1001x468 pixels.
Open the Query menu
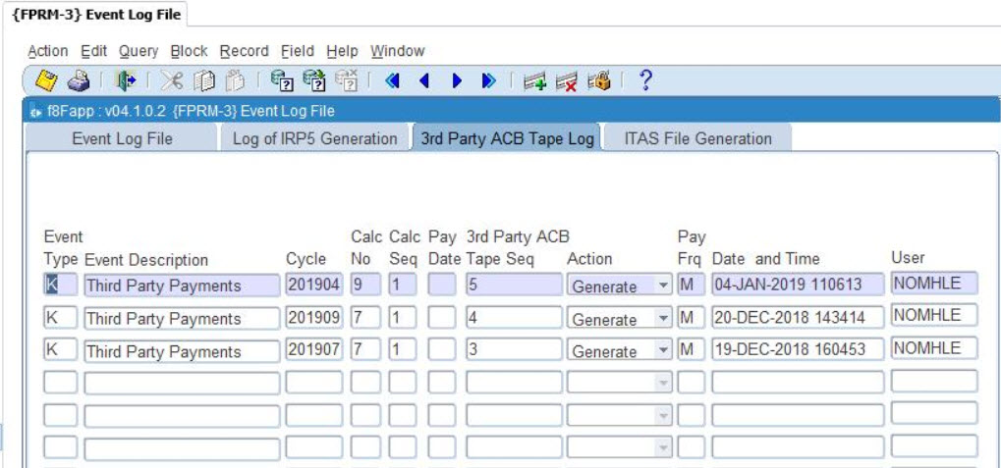139,51
